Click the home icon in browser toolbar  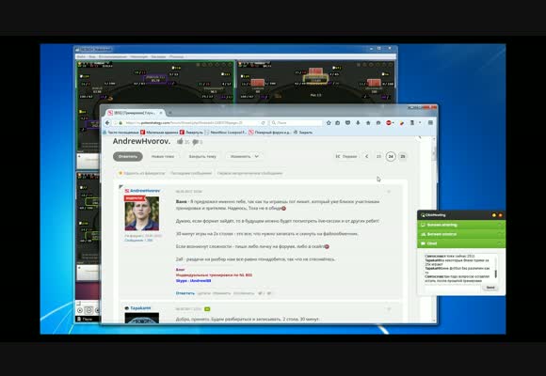368,123
